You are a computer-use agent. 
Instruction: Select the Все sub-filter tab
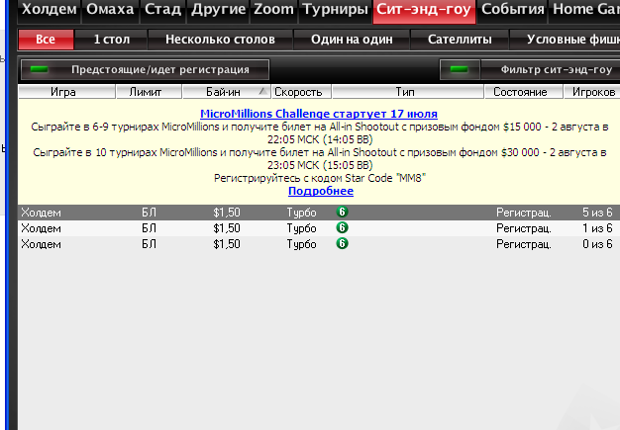(x=46, y=40)
